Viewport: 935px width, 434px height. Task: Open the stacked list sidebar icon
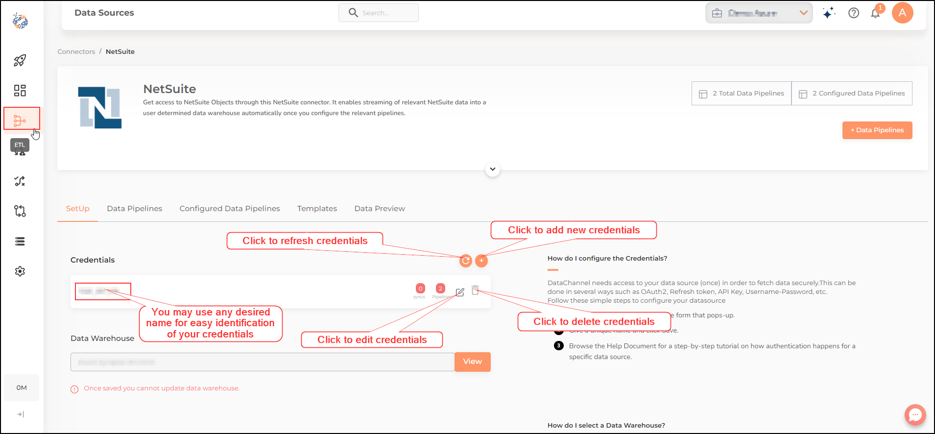click(x=20, y=241)
